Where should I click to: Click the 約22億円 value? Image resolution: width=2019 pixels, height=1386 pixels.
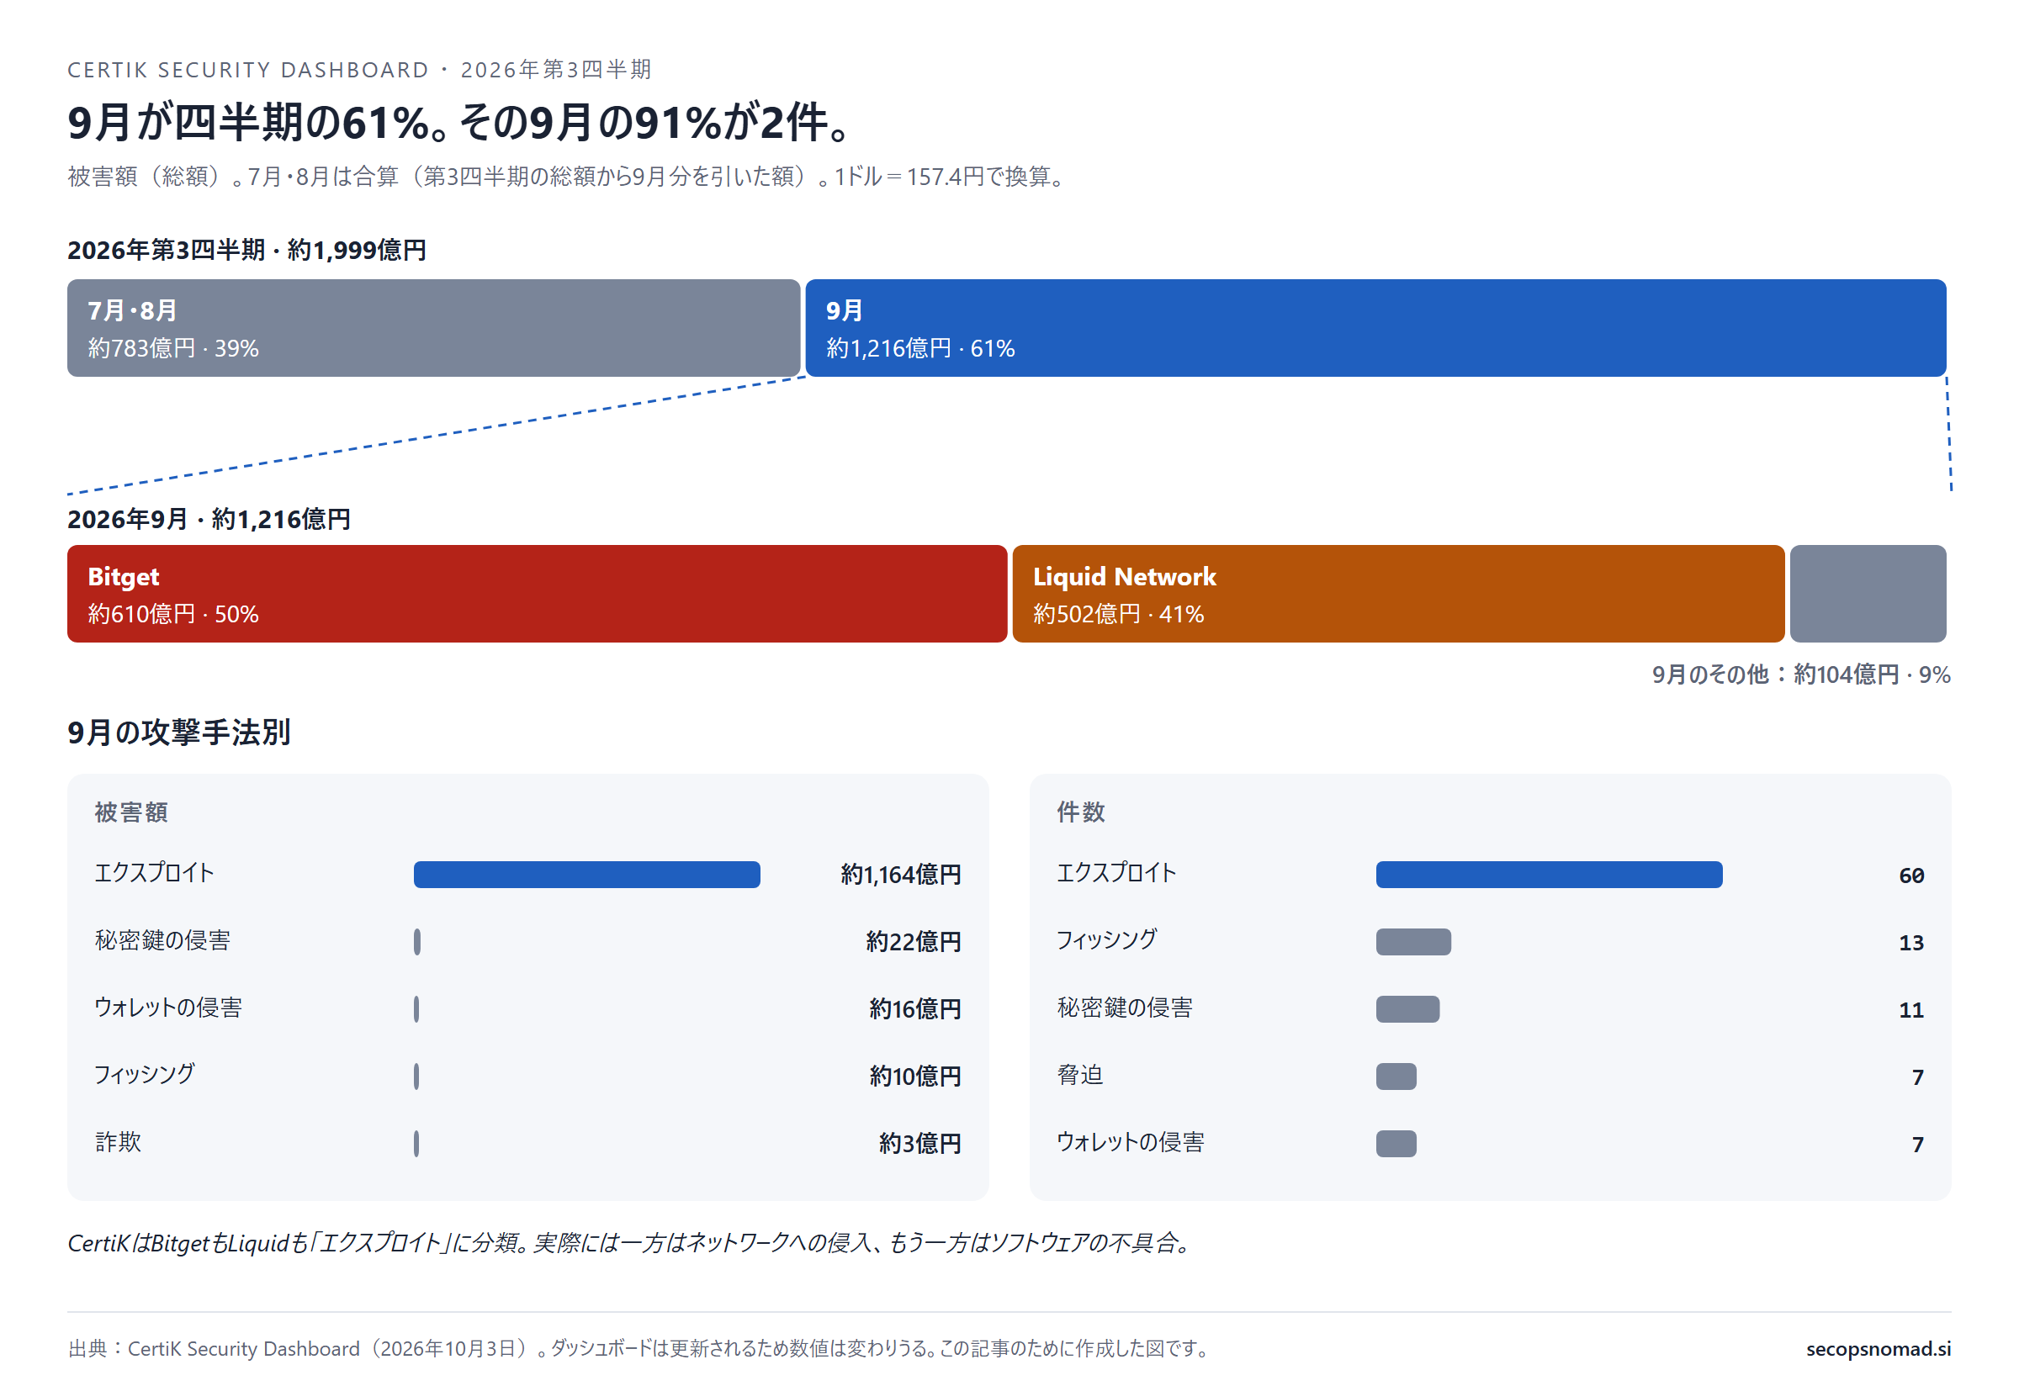(913, 941)
